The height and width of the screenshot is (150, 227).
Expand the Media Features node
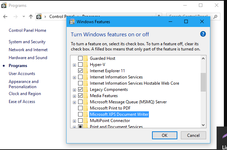pos(74,96)
